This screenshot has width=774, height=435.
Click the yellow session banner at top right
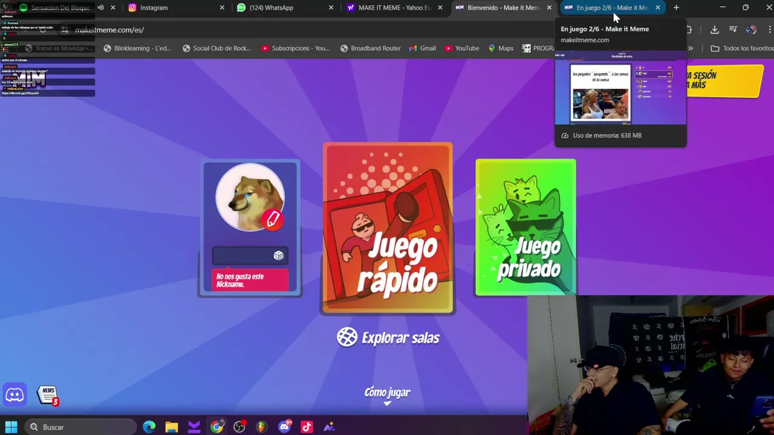coord(724,81)
